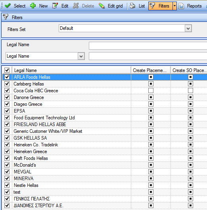Select the ΓΕΝΙΚΟΣ ΠΕΛΑΤΗΣ row
The image size is (207, 210).
(105, 199)
